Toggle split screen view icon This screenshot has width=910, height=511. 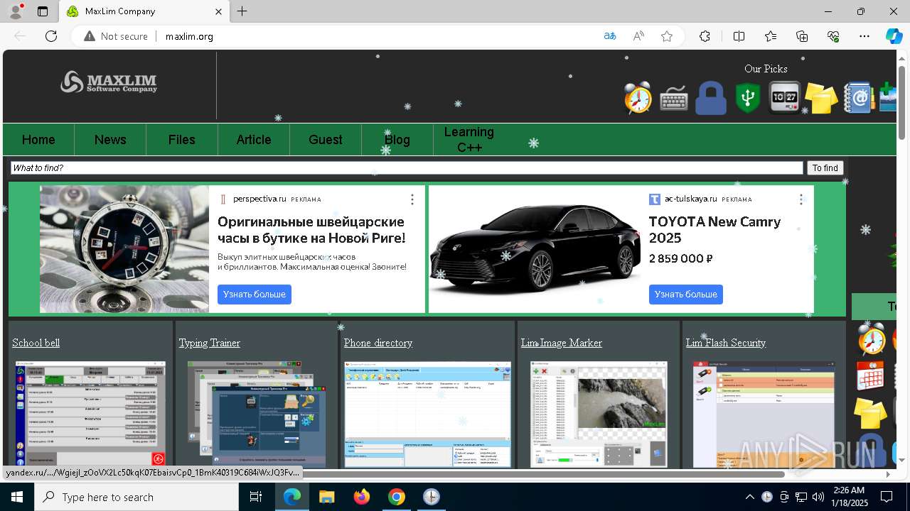pos(739,36)
